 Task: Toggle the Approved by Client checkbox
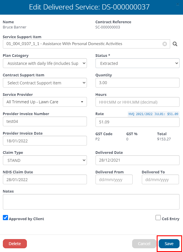pos(5,218)
